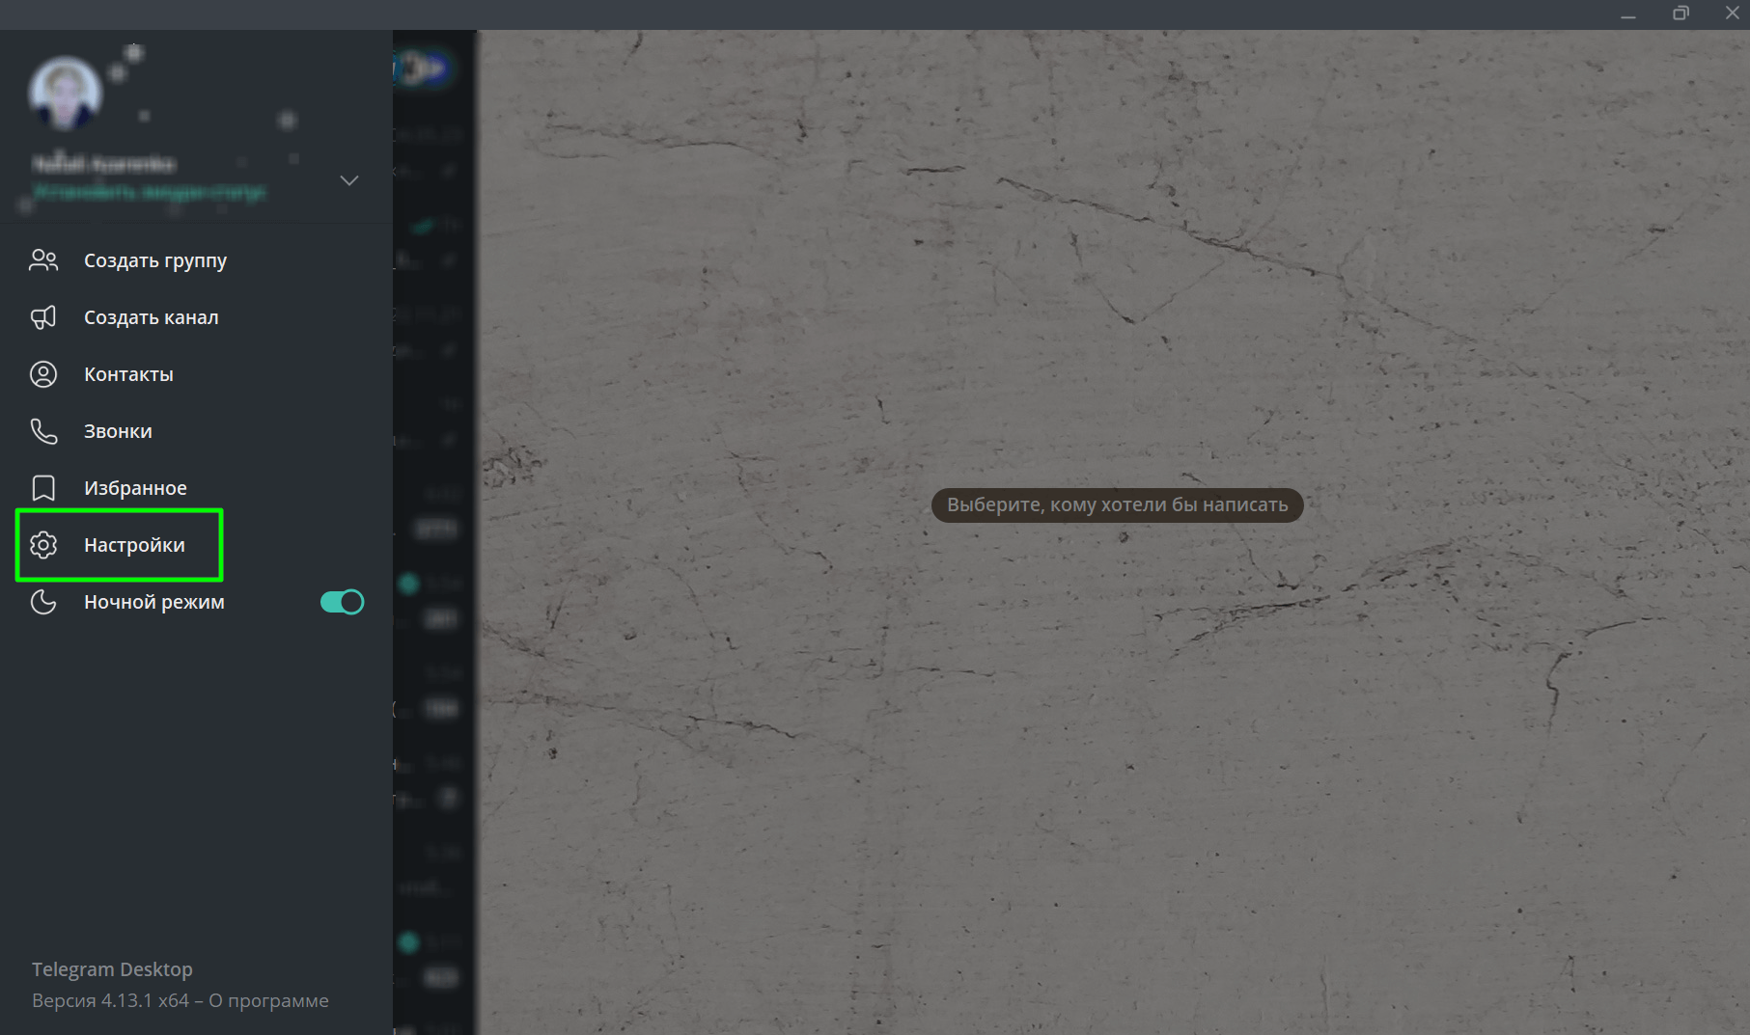This screenshot has width=1750, height=1035.
Task: Toggle the Ночной режим switch off
Action: (342, 602)
